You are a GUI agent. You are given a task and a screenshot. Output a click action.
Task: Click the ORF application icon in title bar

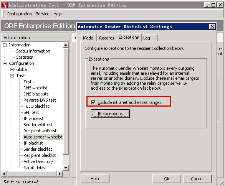(5, 5)
